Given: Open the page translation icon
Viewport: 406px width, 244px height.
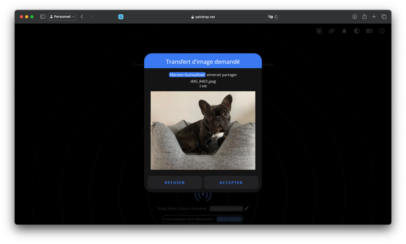Looking at the screenshot, I should [270, 17].
